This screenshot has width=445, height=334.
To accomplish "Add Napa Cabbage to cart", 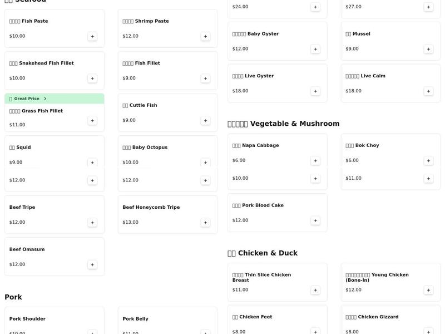I will (x=314, y=159).
